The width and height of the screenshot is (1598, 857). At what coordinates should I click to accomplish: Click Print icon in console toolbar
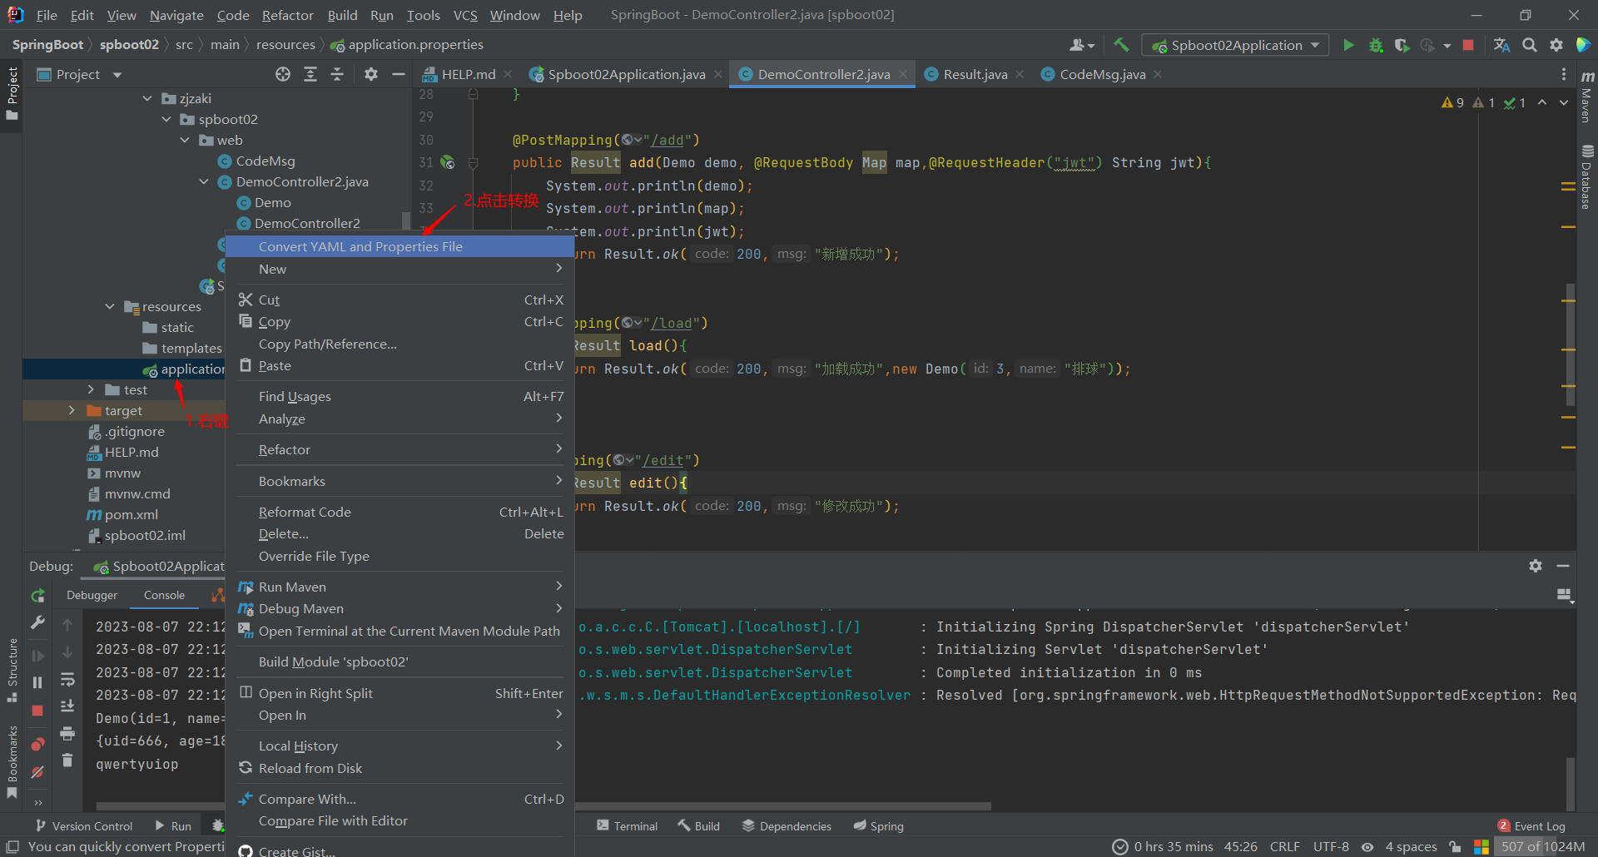[x=67, y=733]
